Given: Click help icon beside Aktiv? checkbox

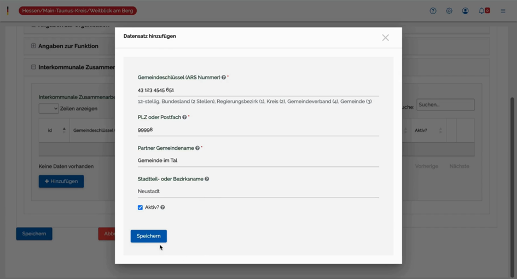Looking at the screenshot, I should pyautogui.click(x=163, y=208).
